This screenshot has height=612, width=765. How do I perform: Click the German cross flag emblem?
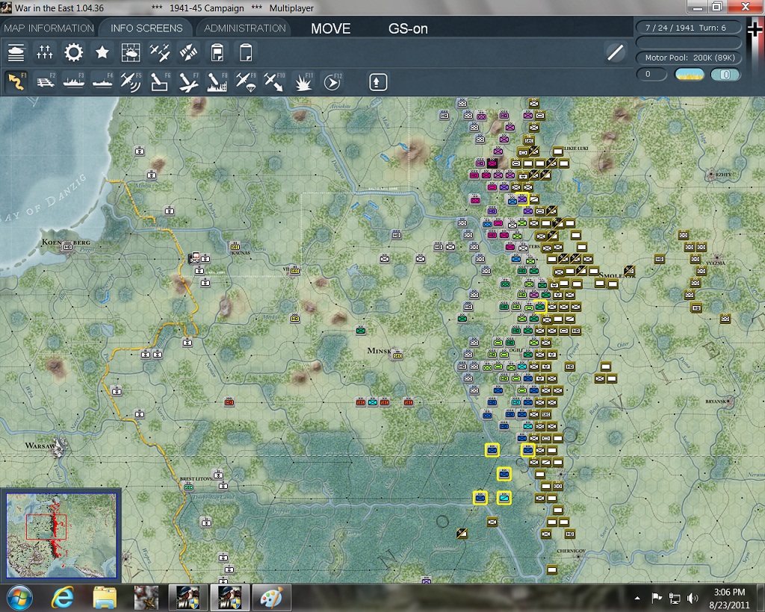click(x=755, y=31)
